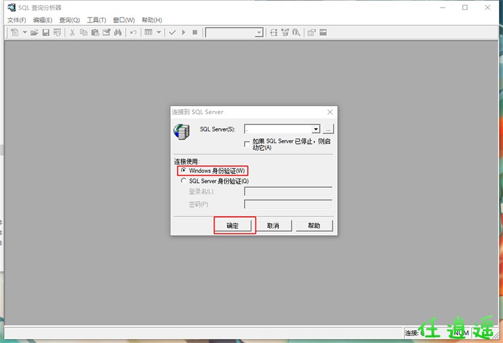Click the ellipsis browse servers button
Viewport: 503px width, 343px height.
[328, 129]
